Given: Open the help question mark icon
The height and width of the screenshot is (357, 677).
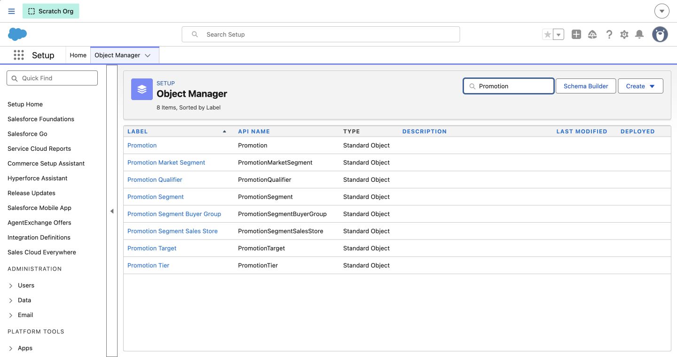Looking at the screenshot, I should [x=609, y=34].
